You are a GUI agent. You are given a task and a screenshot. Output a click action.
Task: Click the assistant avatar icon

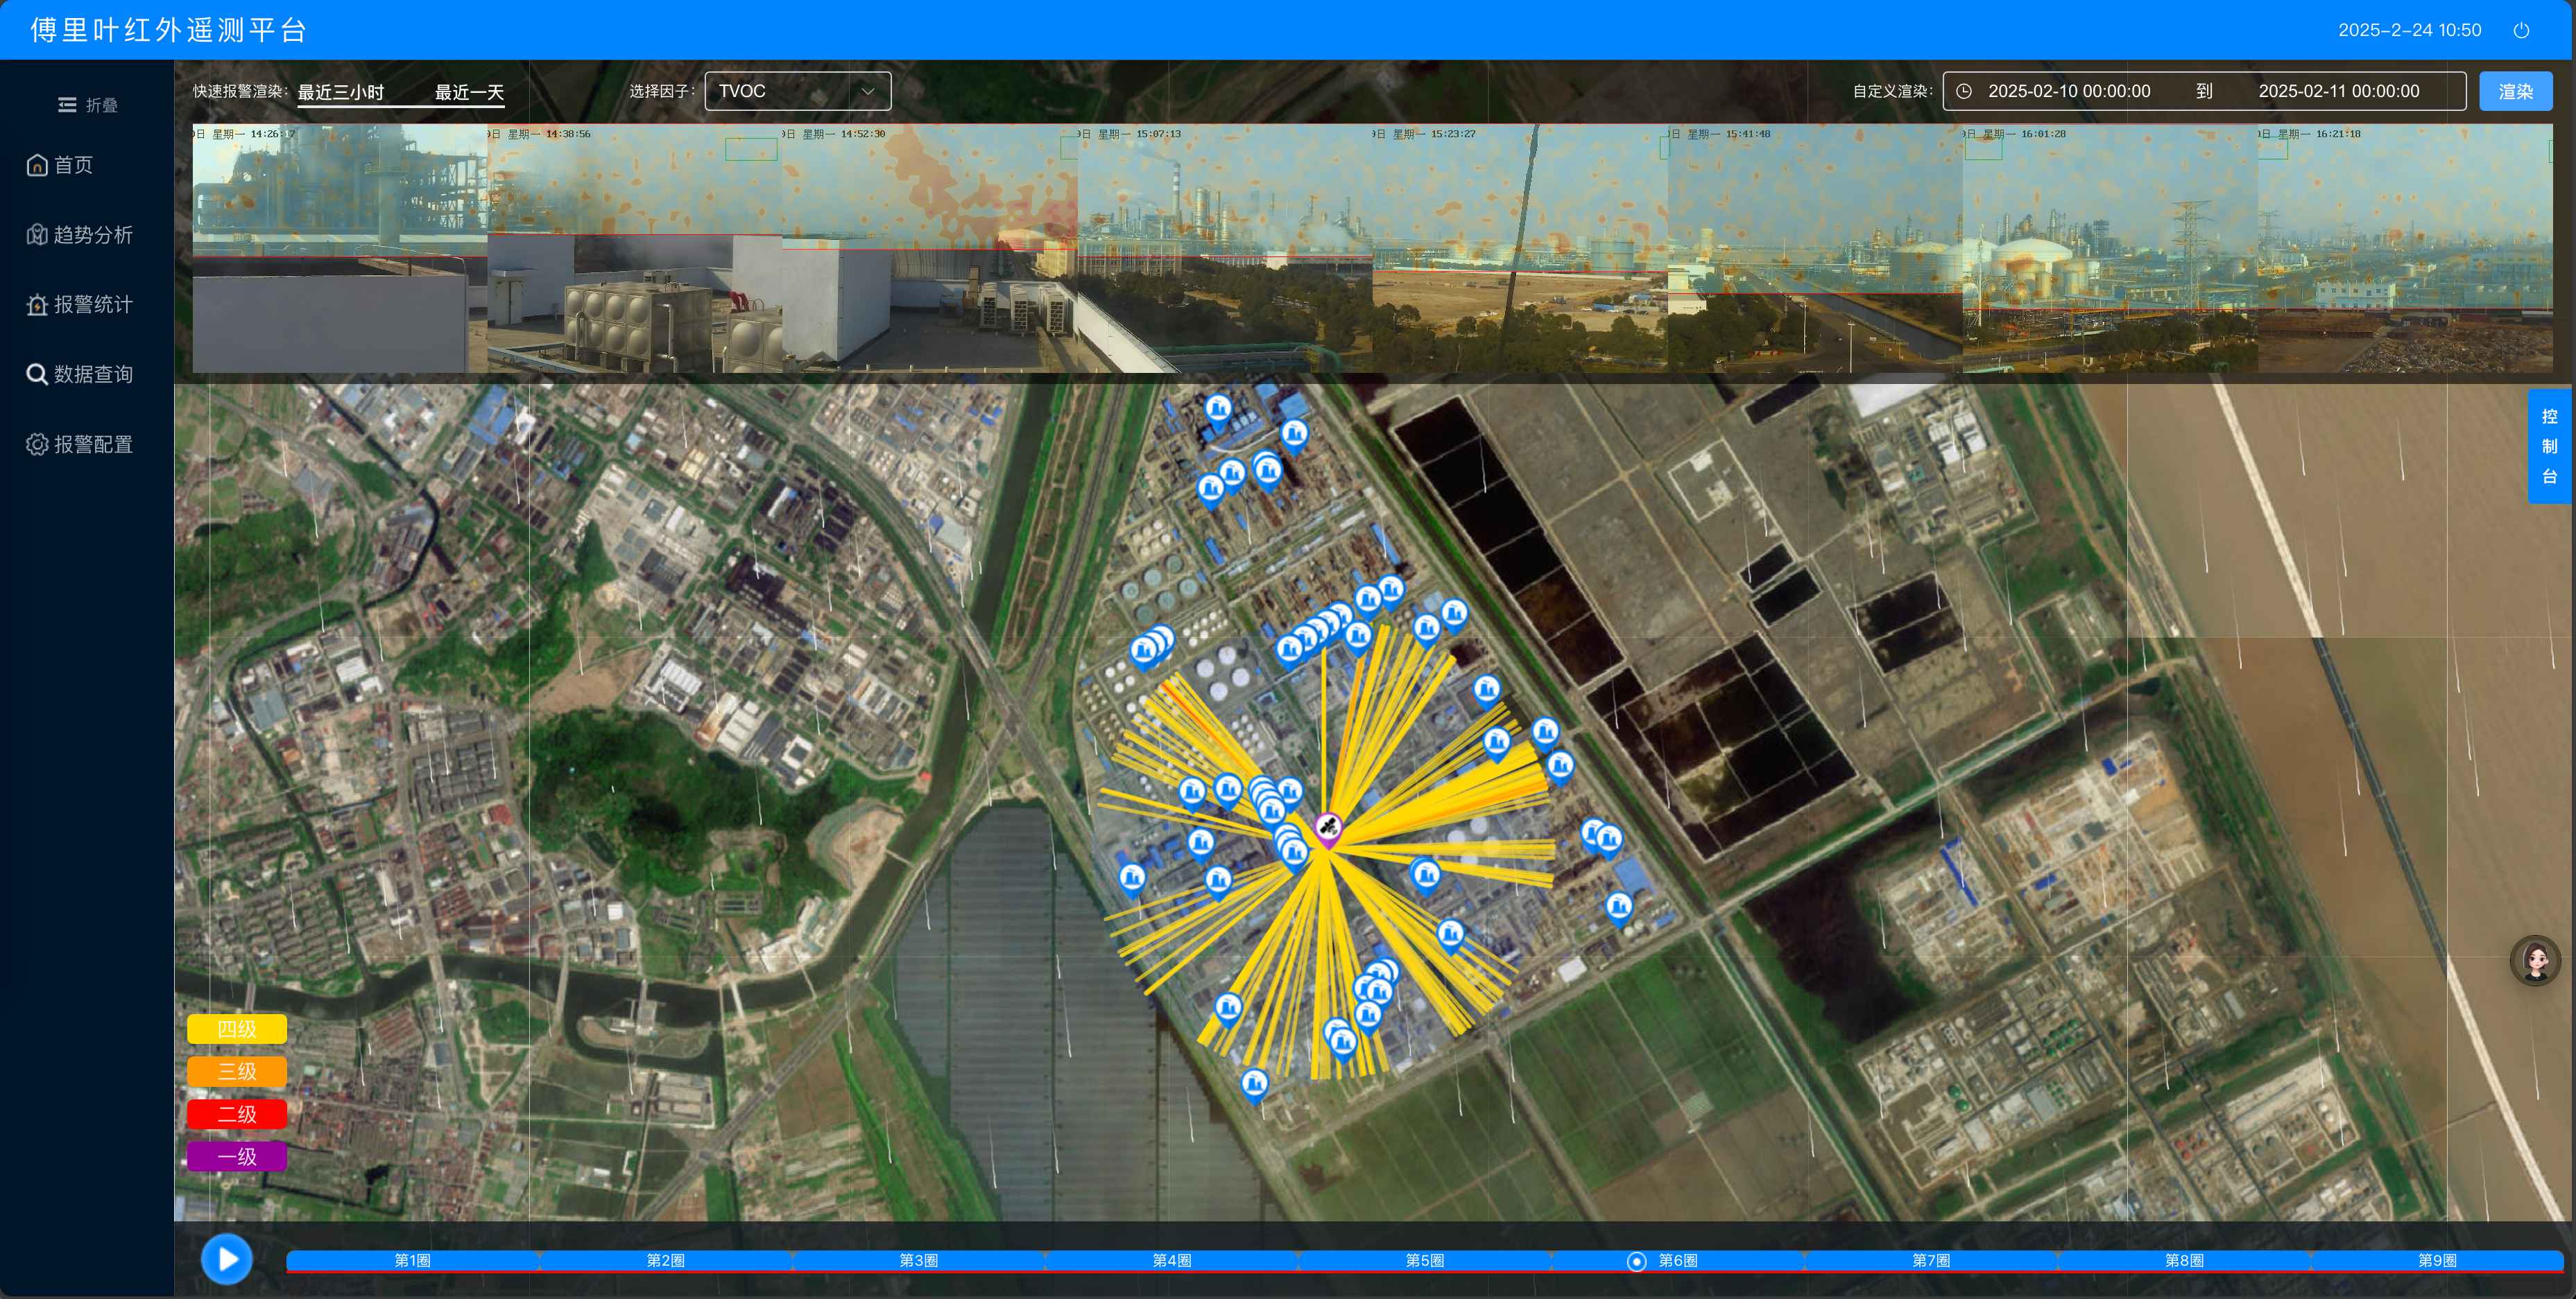(2534, 960)
